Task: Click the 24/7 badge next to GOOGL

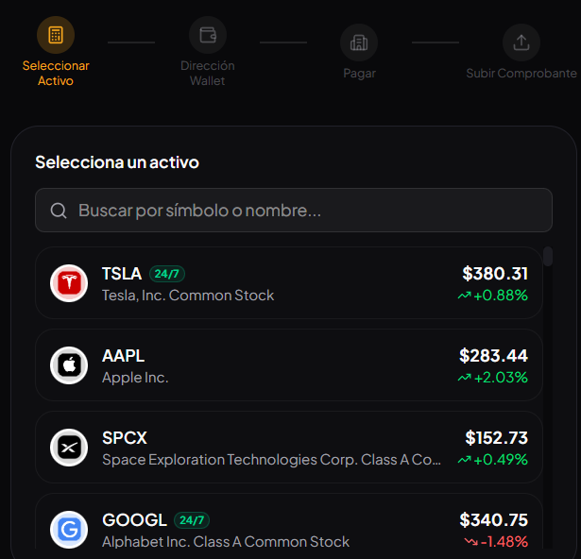Action: pos(192,520)
